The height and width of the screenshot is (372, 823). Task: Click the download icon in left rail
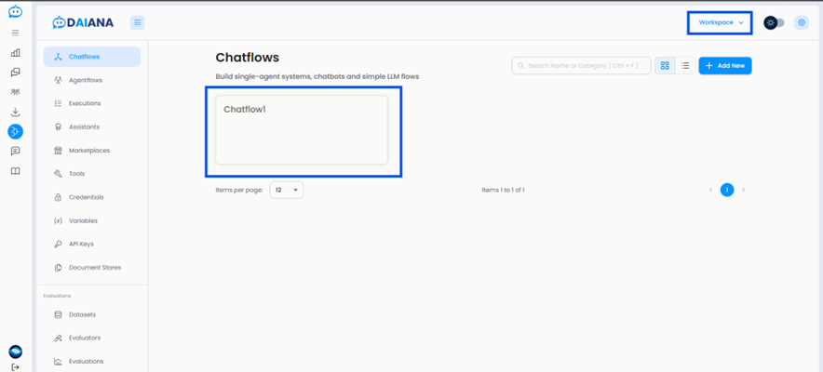(15, 112)
